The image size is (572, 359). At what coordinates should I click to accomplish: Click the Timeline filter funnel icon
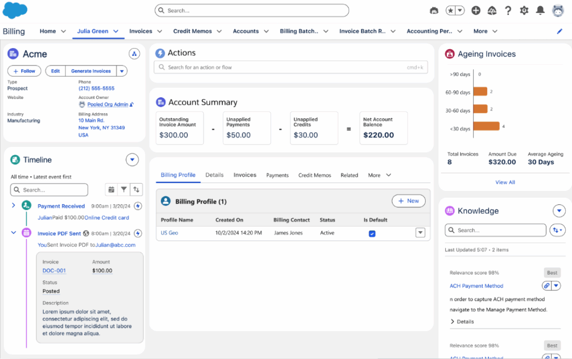pyautogui.click(x=124, y=190)
